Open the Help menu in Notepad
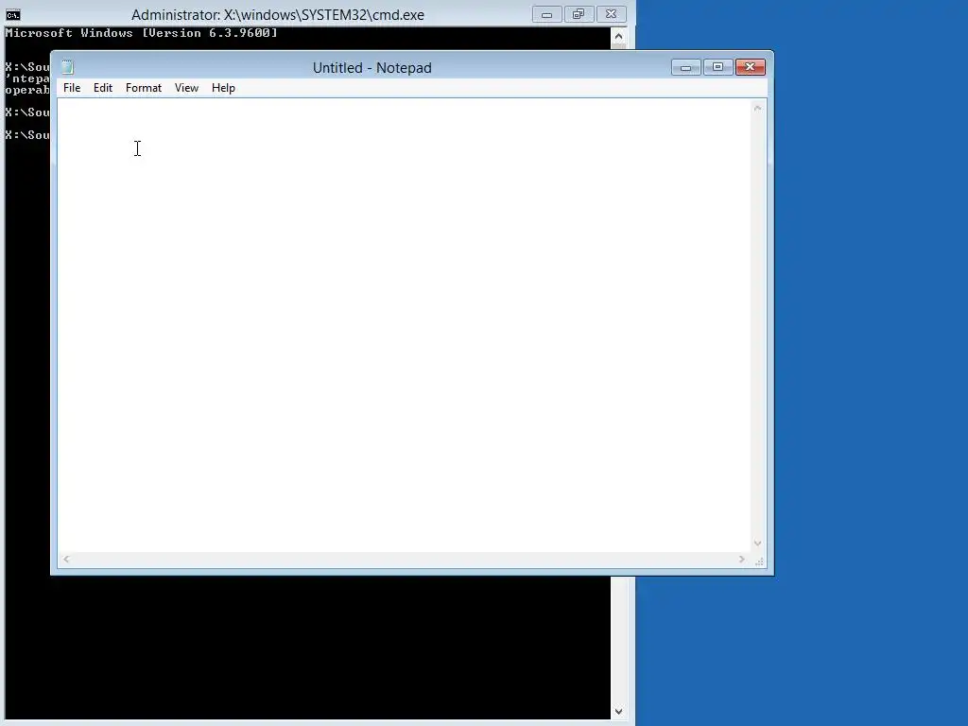968x726 pixels. coord(223,88)
